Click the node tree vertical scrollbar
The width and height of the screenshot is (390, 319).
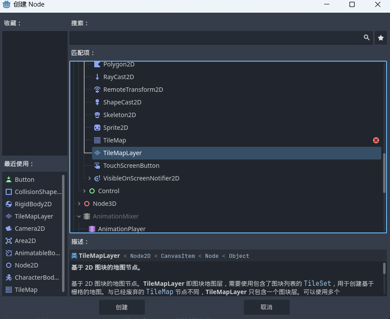click(384, 173)
